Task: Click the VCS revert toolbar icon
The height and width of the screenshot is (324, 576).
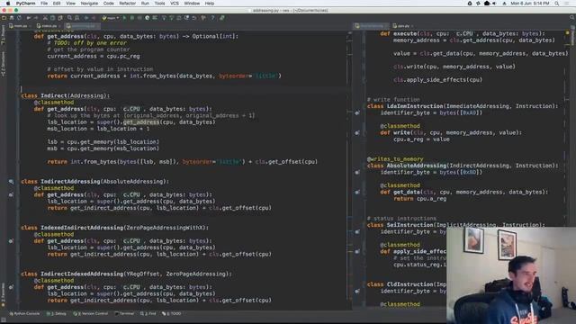Action: pyautogui.click(x=194, y=18)
